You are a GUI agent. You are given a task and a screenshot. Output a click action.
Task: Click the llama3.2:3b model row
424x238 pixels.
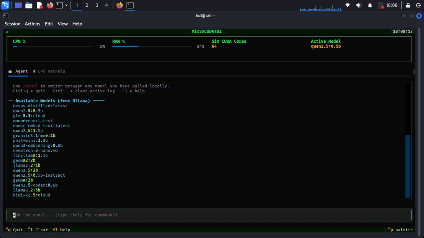pos(27,190)
